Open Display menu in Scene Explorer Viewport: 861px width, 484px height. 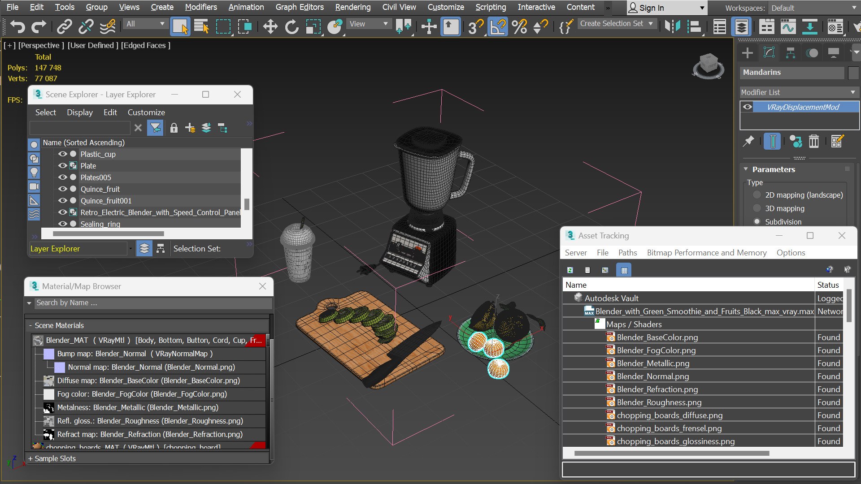80,112
